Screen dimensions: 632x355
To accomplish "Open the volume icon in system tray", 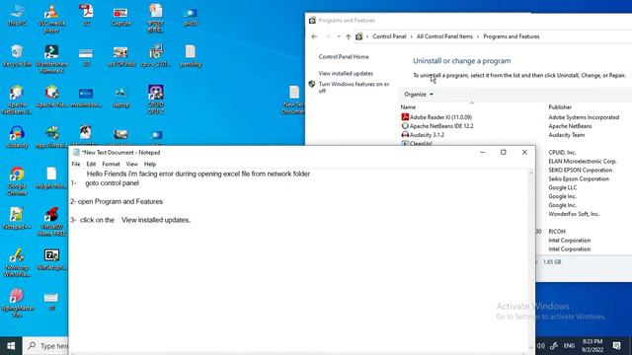I will [541, 346].
